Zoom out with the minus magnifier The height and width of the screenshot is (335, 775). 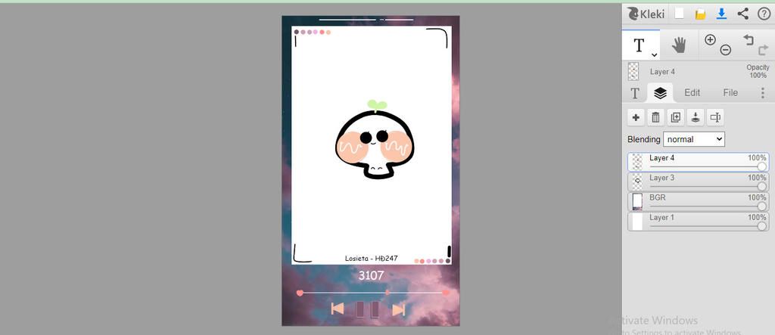725,49
